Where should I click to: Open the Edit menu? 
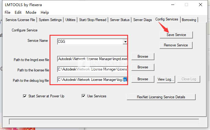pyautogui.click(x=18, y=13)
